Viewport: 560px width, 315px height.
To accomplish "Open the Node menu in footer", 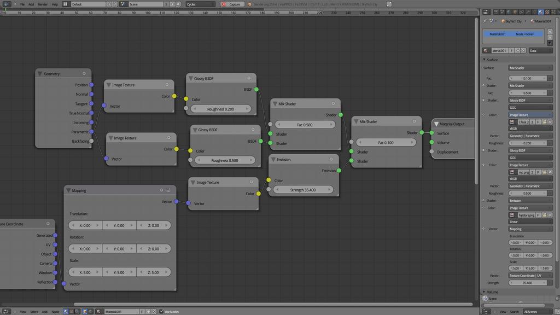I will [55, 312].
